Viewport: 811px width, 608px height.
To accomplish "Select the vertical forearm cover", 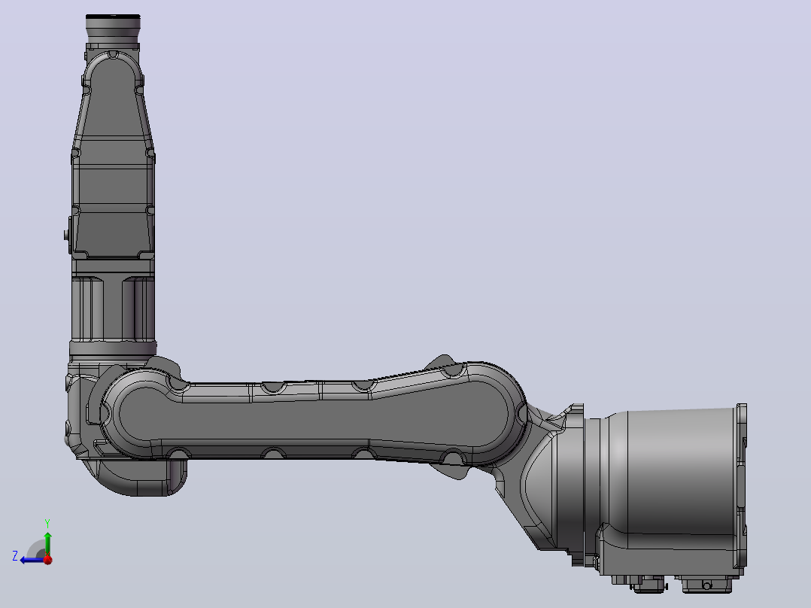I will pos(112,155).
